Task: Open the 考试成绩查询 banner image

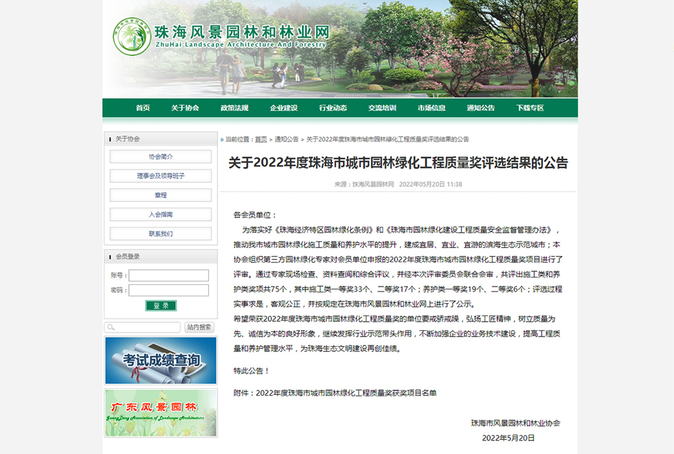Action: tap(161, 360)
